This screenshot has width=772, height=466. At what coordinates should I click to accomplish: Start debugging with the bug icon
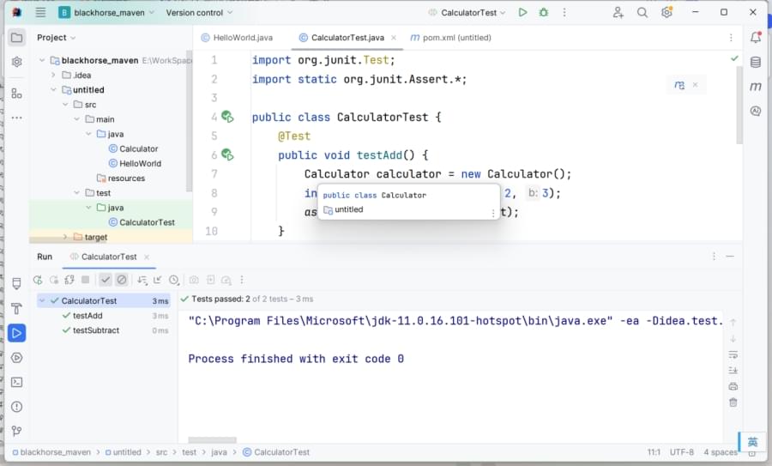click(544, 13)
